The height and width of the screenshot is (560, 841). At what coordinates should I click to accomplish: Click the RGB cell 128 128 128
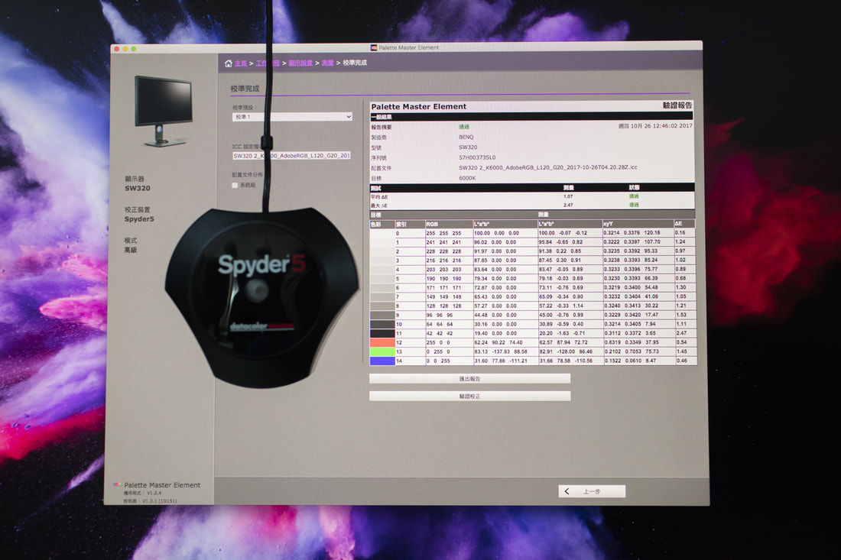pos(443,306)
